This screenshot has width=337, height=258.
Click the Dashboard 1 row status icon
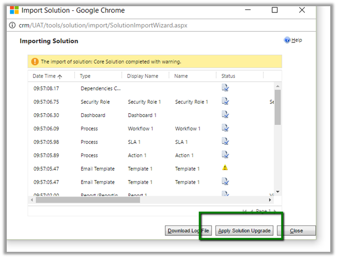(226, 115)
